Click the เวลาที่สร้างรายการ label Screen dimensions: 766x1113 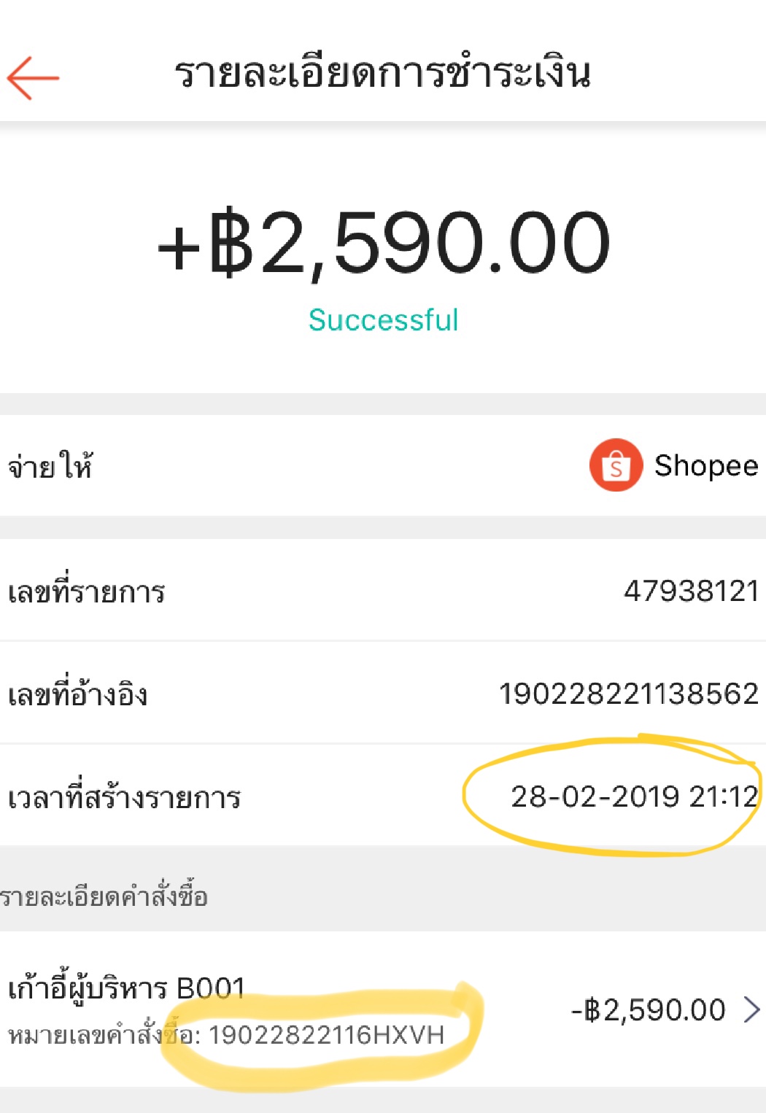point(125,798)
